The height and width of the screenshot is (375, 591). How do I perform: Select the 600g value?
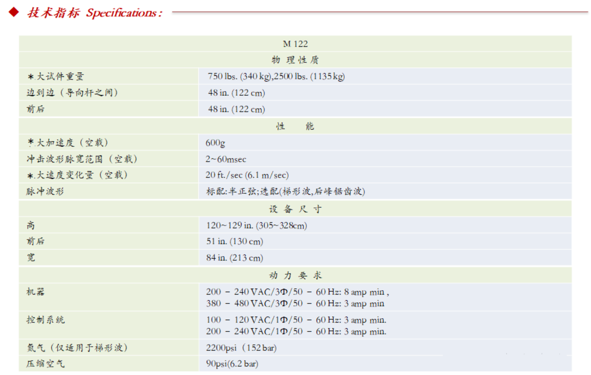[215, 143]
